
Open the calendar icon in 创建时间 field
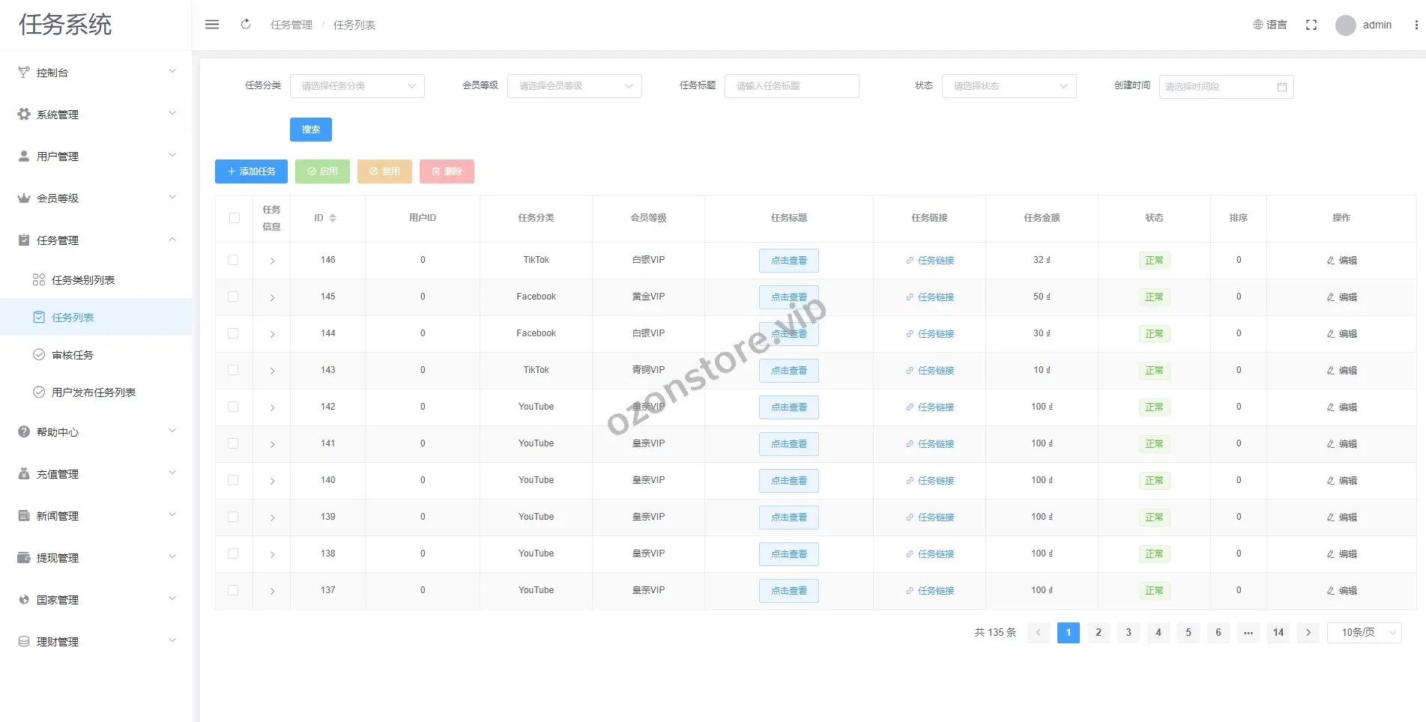[x=1281, y=87]
